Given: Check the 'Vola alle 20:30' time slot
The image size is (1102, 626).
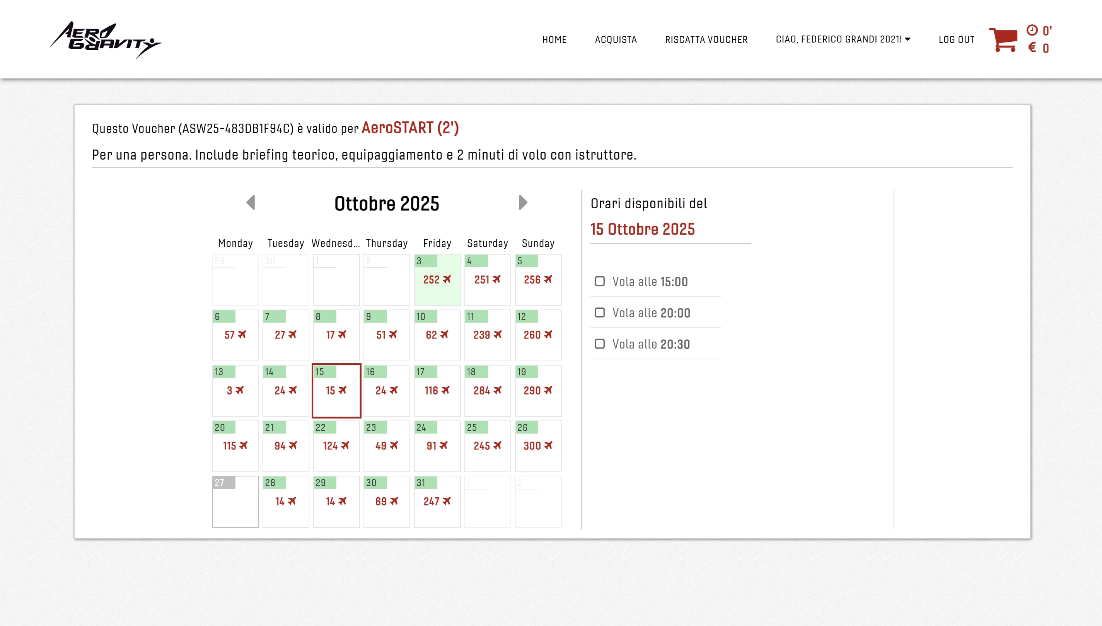Looking at the screenshot, I should click(x=600, y=344).
